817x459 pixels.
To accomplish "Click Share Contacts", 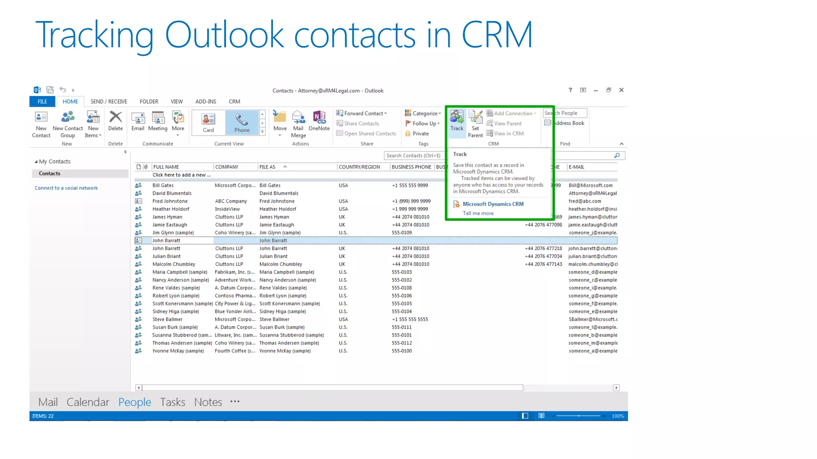I will pyautogui.click(x=357, y=124).
